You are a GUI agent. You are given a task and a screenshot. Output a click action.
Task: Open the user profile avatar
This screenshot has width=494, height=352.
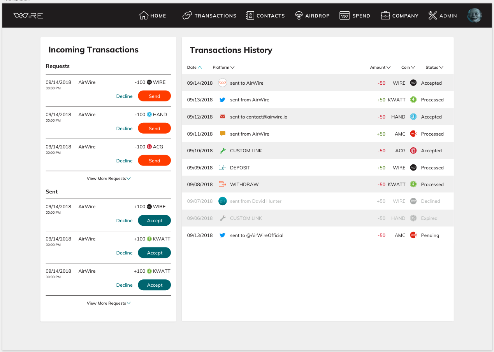[475, 16]
